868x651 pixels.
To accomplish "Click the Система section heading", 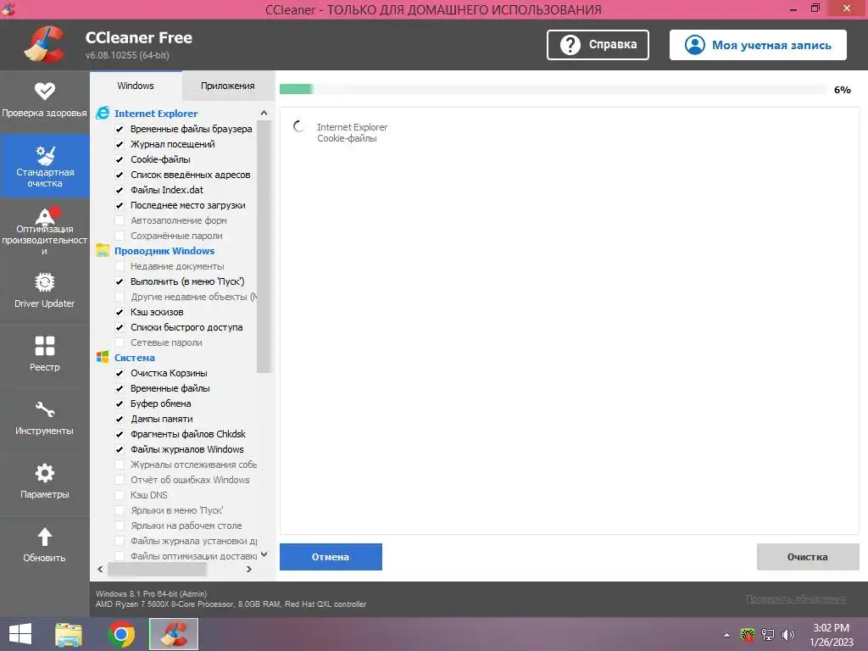I will [x=135, y=358].
